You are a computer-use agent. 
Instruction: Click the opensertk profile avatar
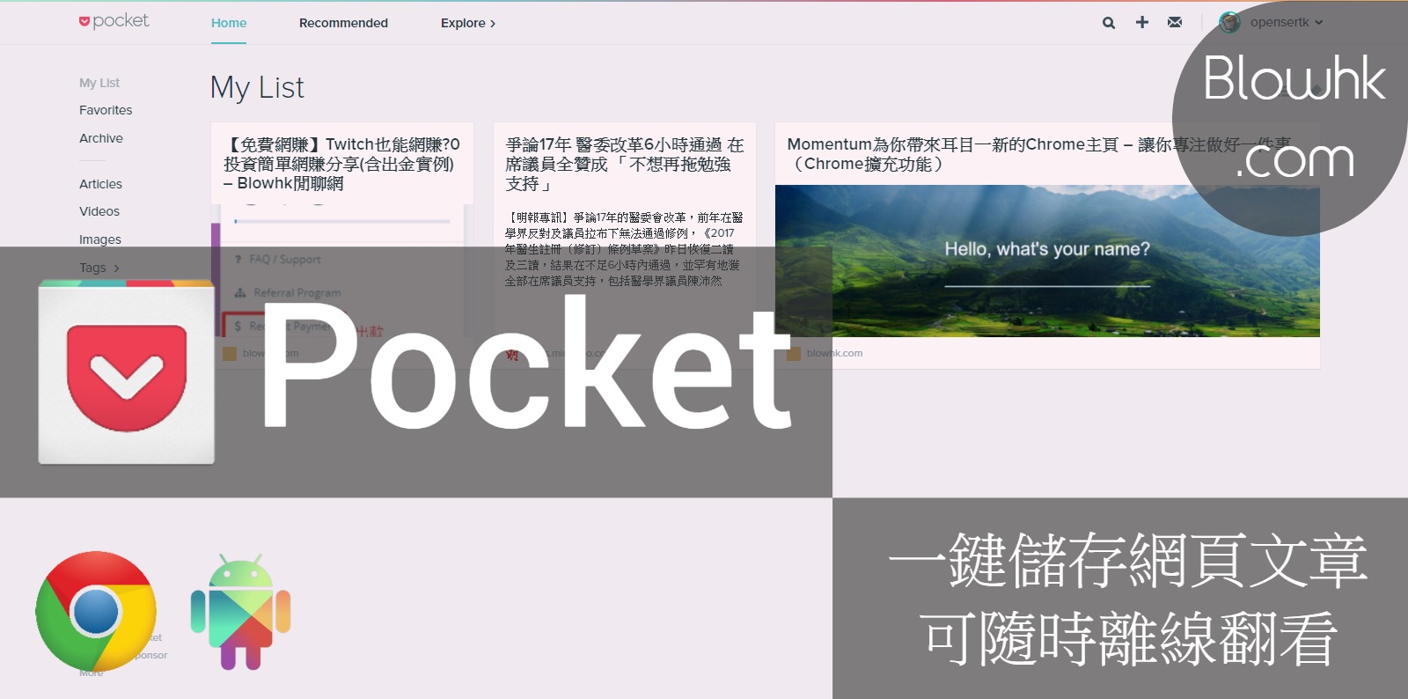1230,22
